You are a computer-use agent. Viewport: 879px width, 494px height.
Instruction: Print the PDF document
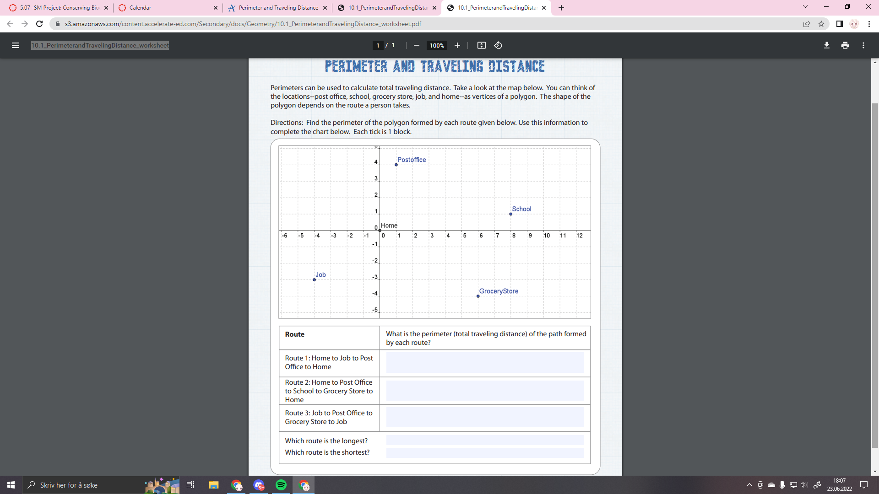[x=845, y=45]
